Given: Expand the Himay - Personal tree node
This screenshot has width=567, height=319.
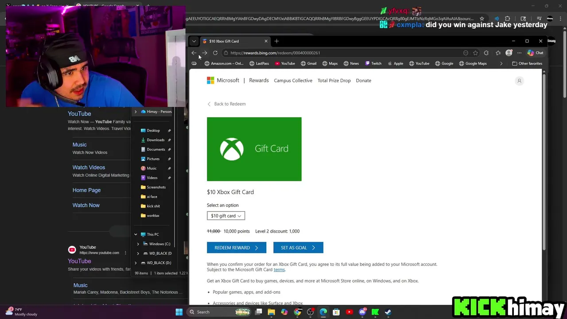Looking at the screenshot, I should [x=136, y=112].
